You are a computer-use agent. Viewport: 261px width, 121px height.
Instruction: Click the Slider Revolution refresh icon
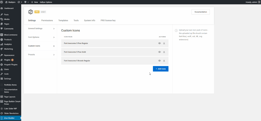[2, 113]
